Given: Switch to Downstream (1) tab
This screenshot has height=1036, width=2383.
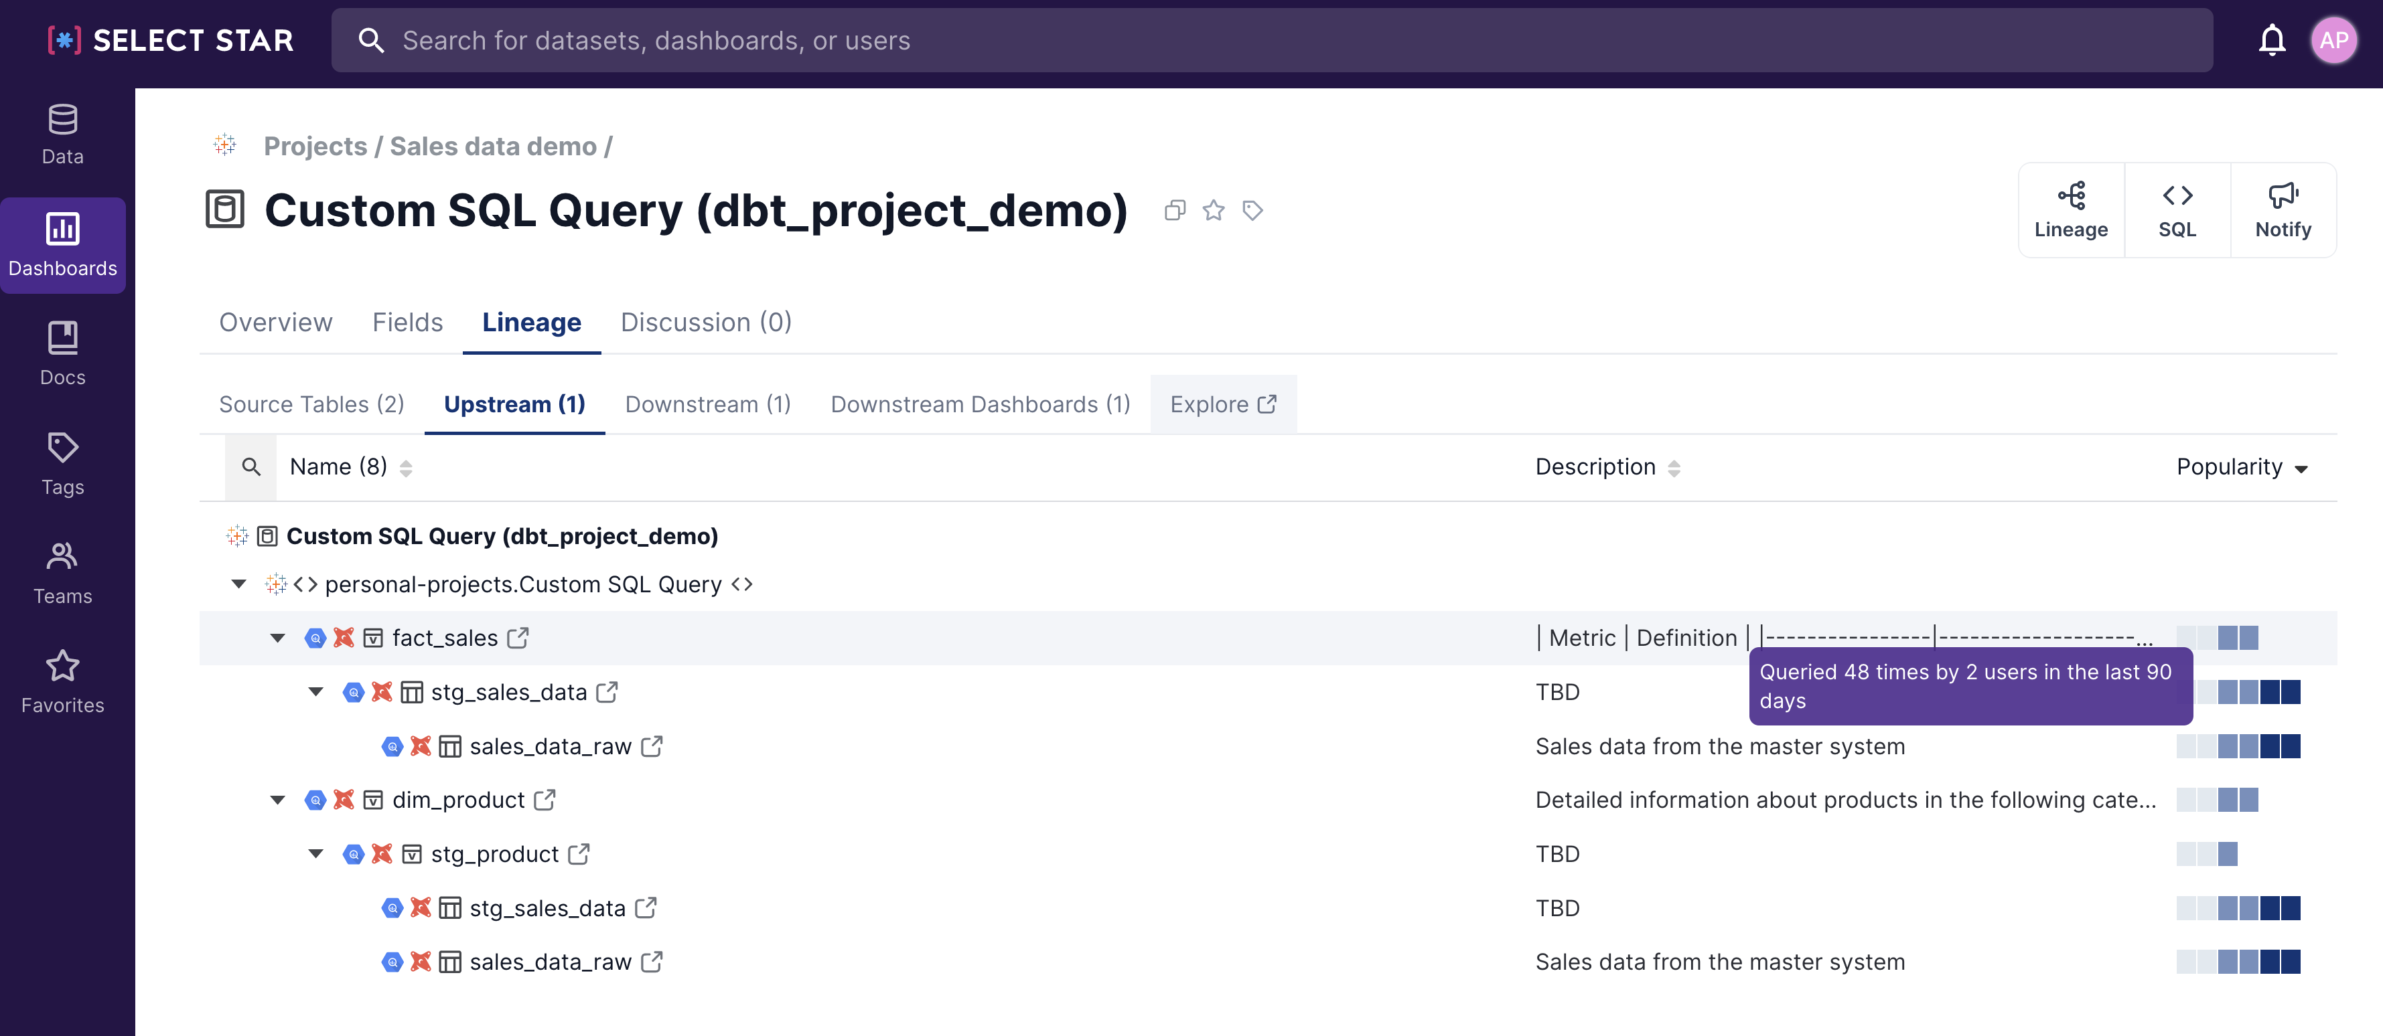Looking at the screenshot, I should tap(708, 404).
